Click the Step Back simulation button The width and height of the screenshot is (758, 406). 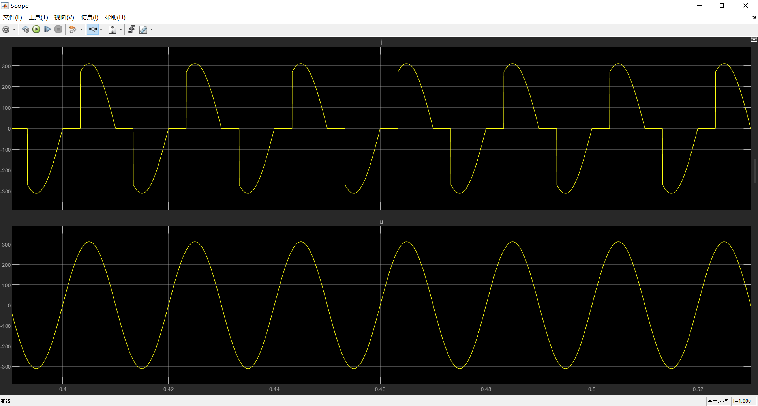26,30
